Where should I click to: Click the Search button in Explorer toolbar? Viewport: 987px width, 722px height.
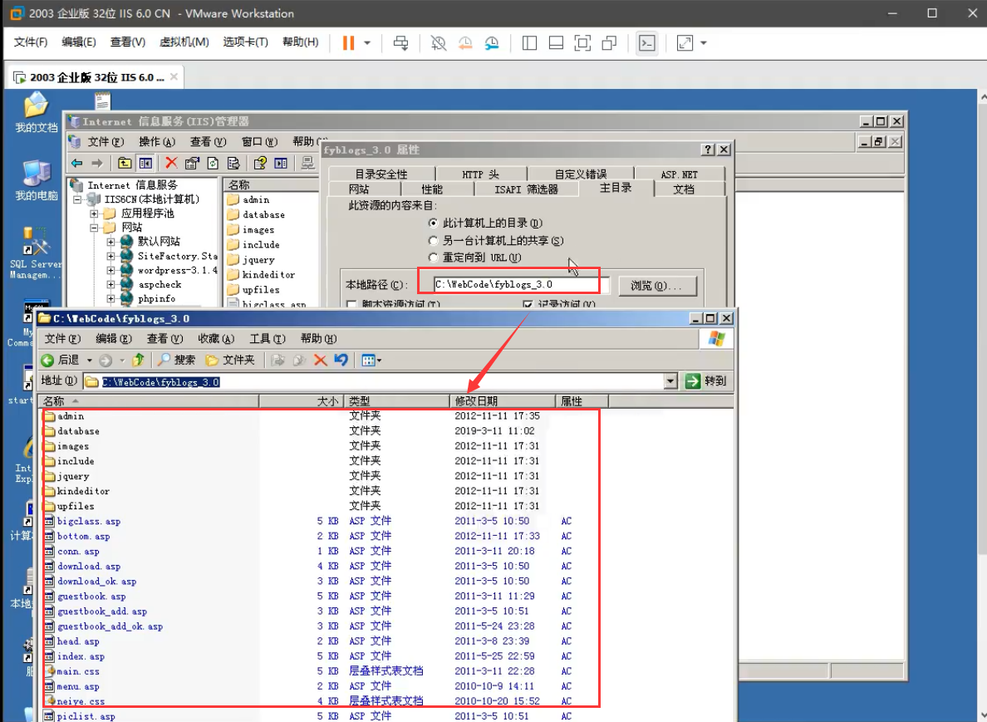(x=176, y=360)
